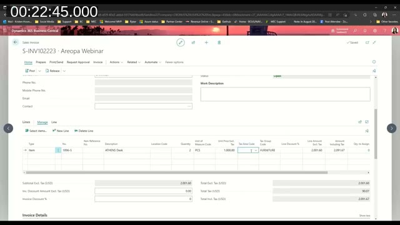Click Select items button
Screen dimensions: 400x225
coord(36,131)
